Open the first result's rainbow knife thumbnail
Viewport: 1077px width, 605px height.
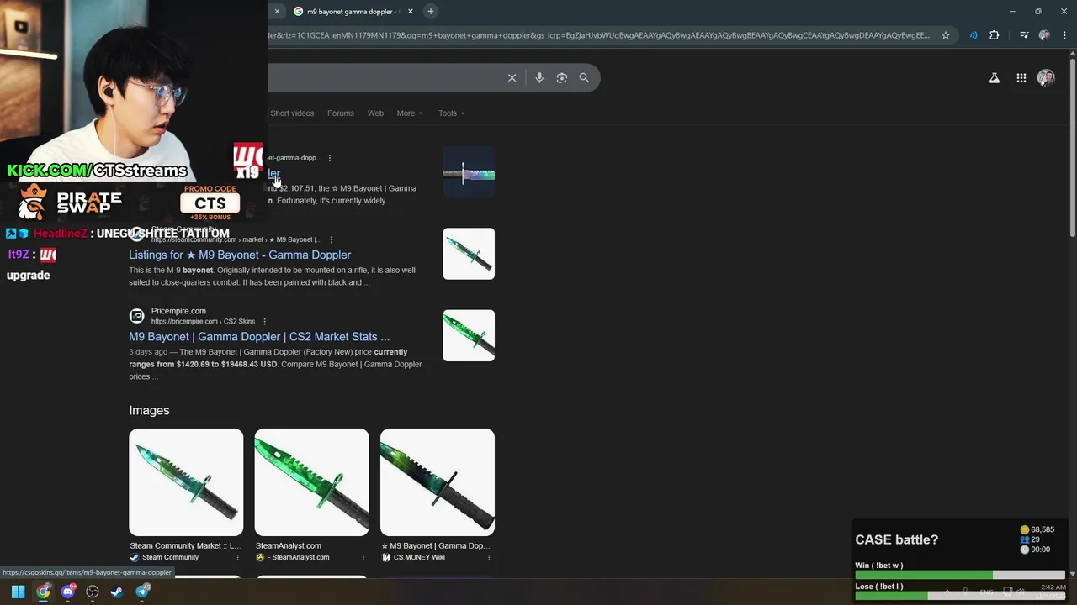pos(469,173)
